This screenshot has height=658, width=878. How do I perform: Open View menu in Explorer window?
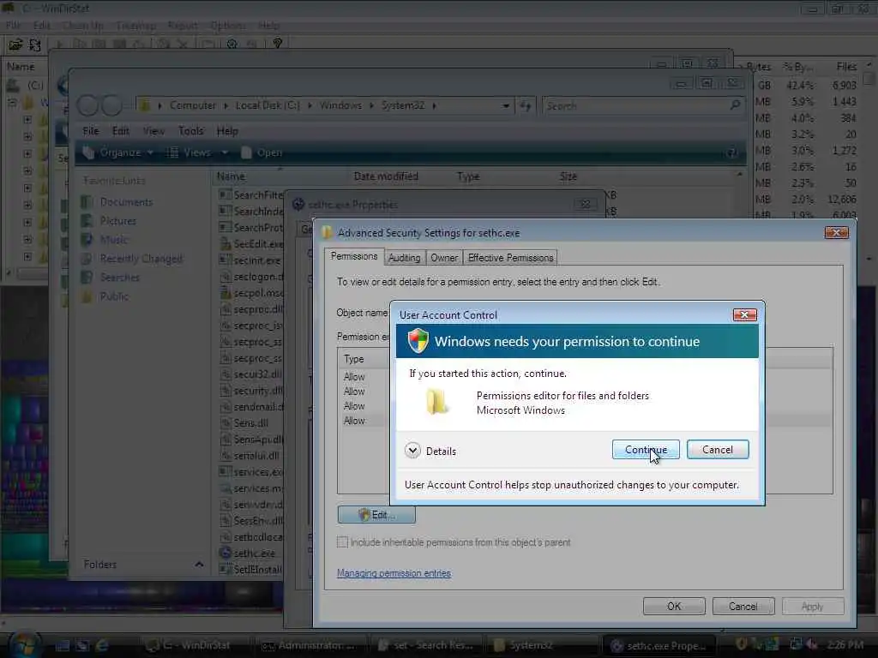click(x=153, y=131)
